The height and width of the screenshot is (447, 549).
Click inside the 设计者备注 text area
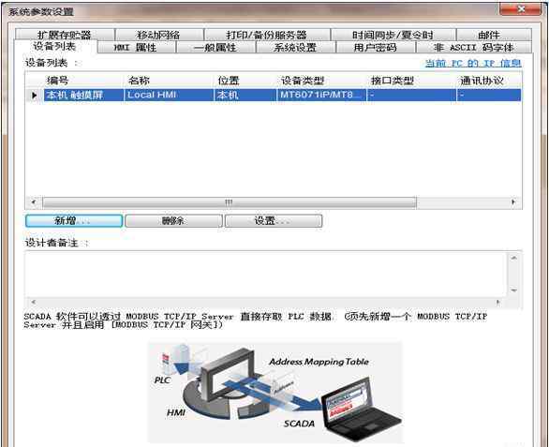pos(266,274)
